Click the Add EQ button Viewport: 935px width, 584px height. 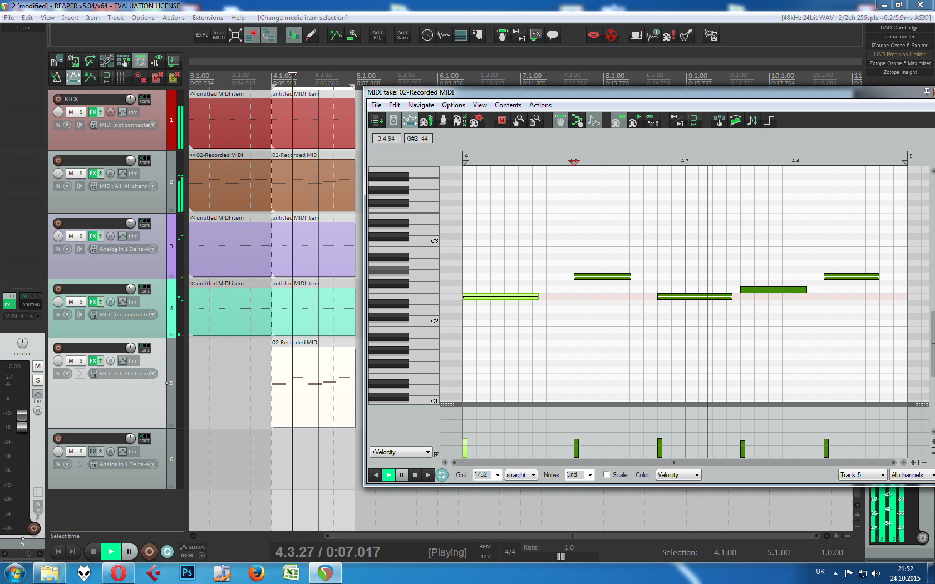(377, 35)
